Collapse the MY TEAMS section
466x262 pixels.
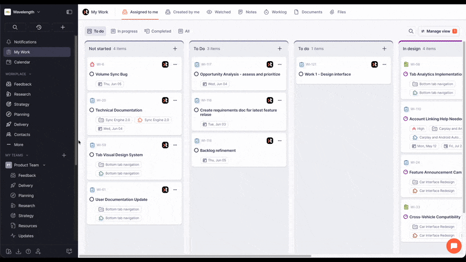pyautogui.click(x=17, y=155)
